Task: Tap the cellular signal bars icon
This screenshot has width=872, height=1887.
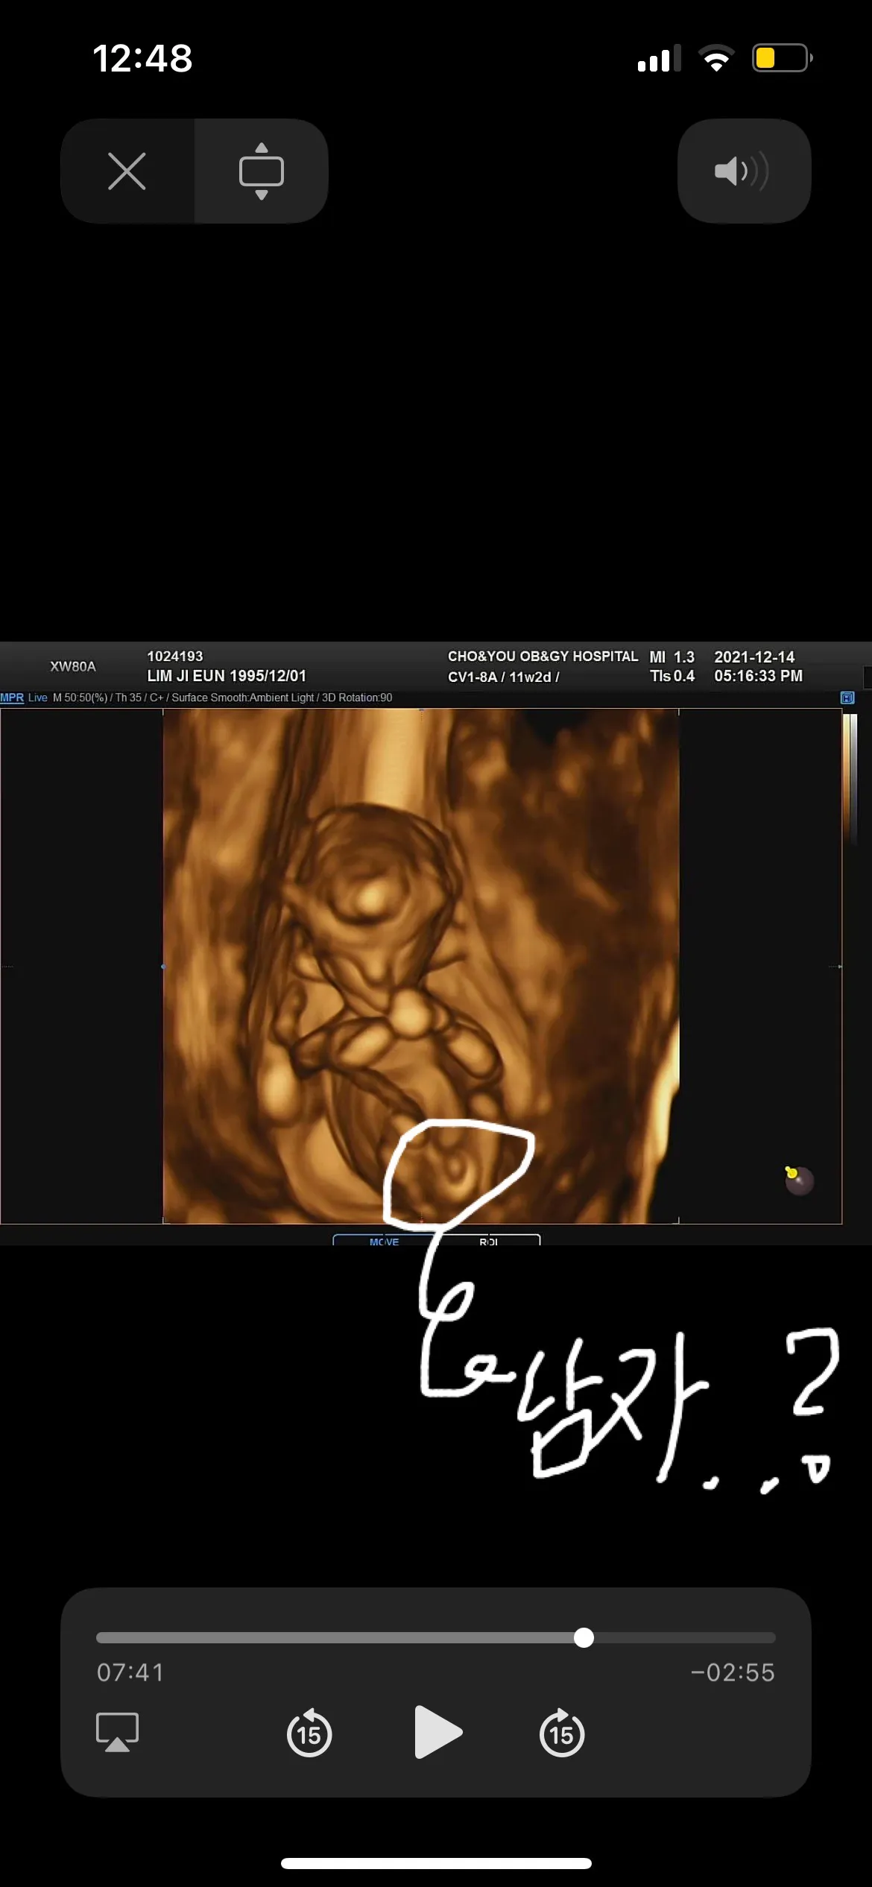Action: (660, 58)
